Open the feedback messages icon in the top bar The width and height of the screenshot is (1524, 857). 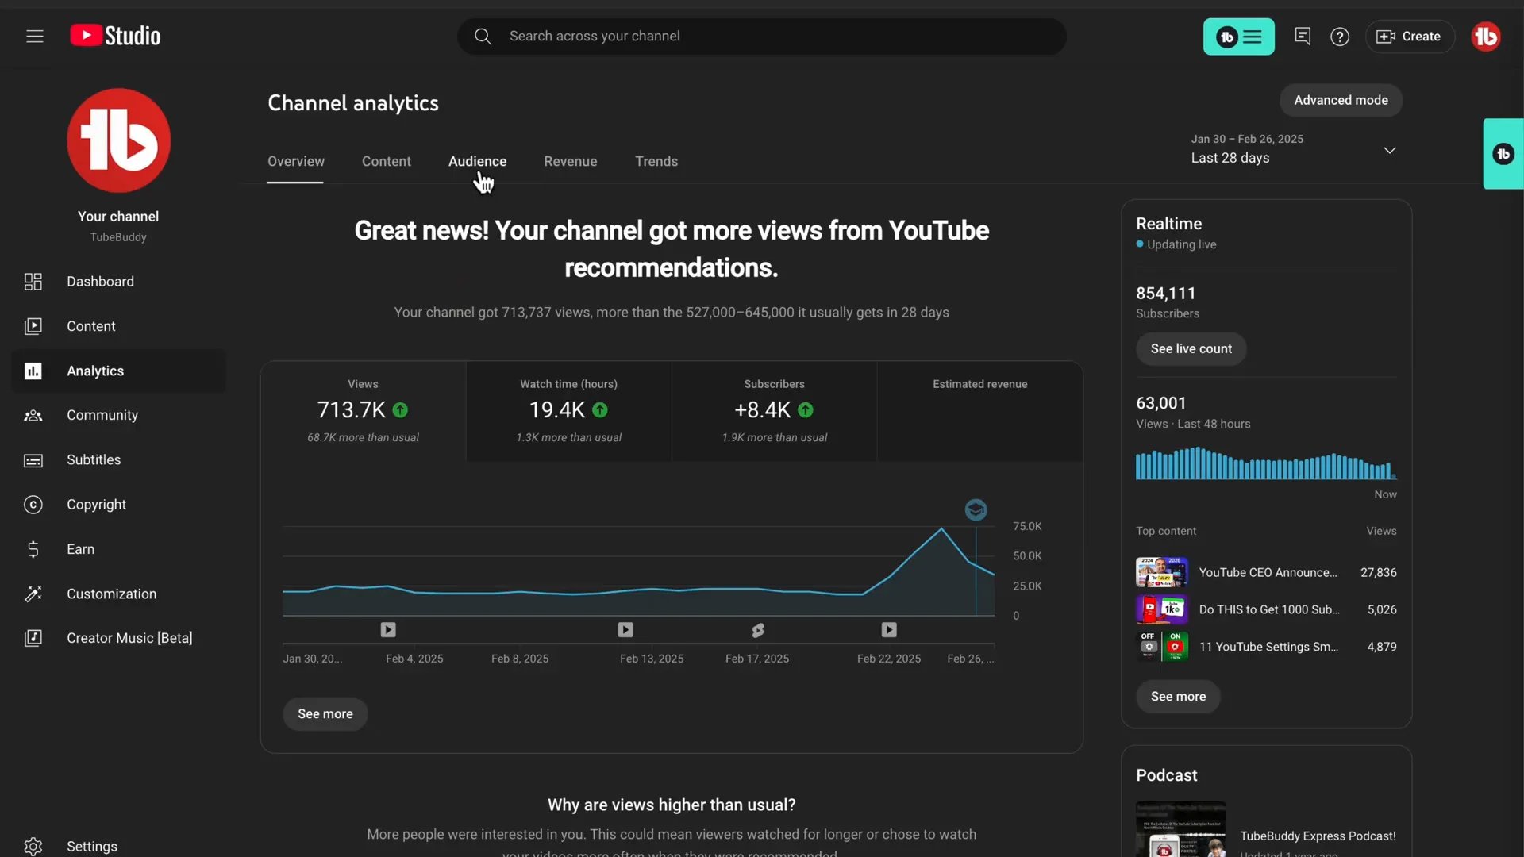tap(1303, 37)
